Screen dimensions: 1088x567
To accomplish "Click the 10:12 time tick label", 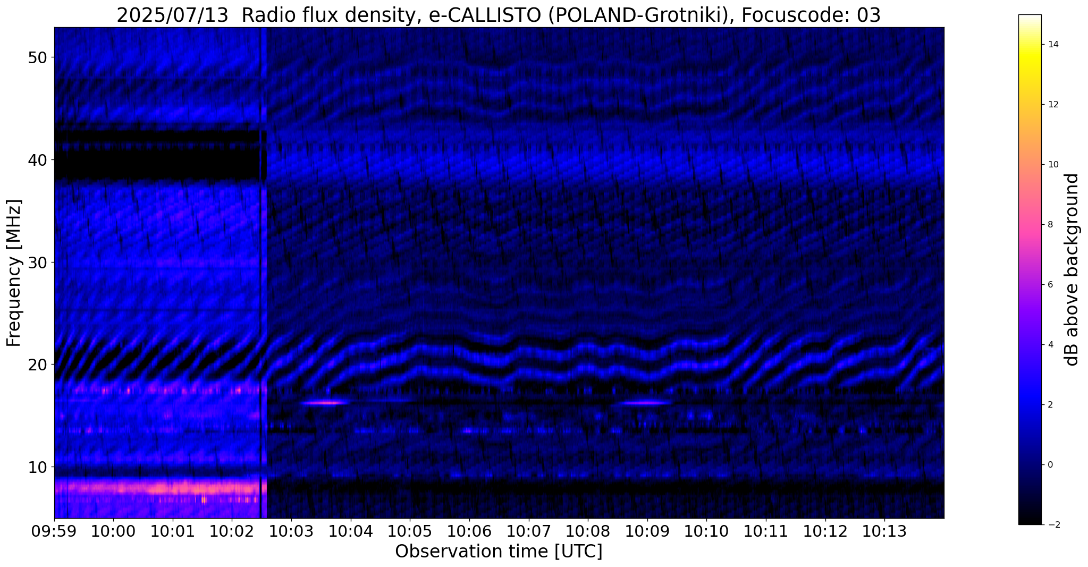I will pos(825,531).
